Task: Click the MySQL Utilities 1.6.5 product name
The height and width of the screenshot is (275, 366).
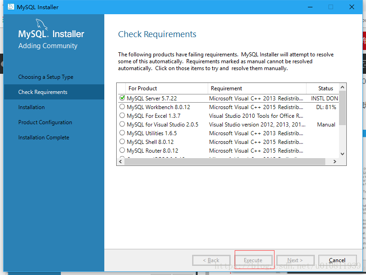Action: (x=152, y=133)
